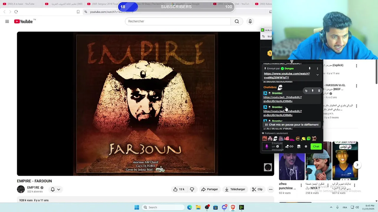Open Windows Start menu
The height and width of the screenshot is (212, 378).
(137, 207)
